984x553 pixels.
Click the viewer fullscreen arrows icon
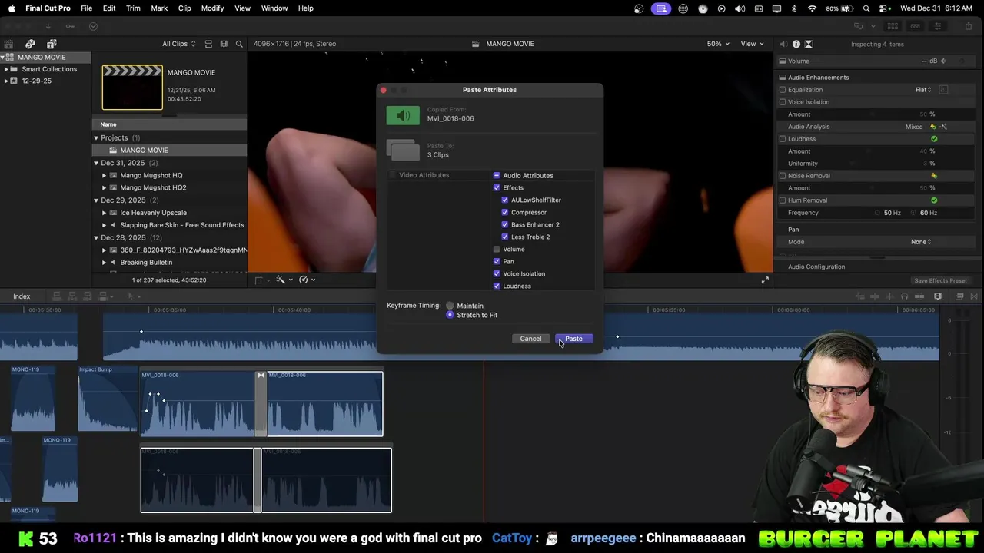click(765, 280)
